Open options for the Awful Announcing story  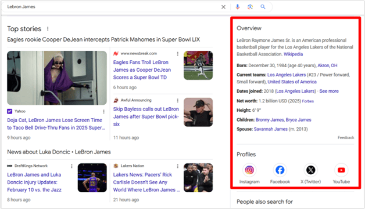178,100
